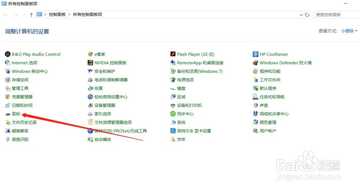Open the 文件历史记录 icon
Image resolution: width=360 pixels, height=189 pixels.
[x=8, y=122]
